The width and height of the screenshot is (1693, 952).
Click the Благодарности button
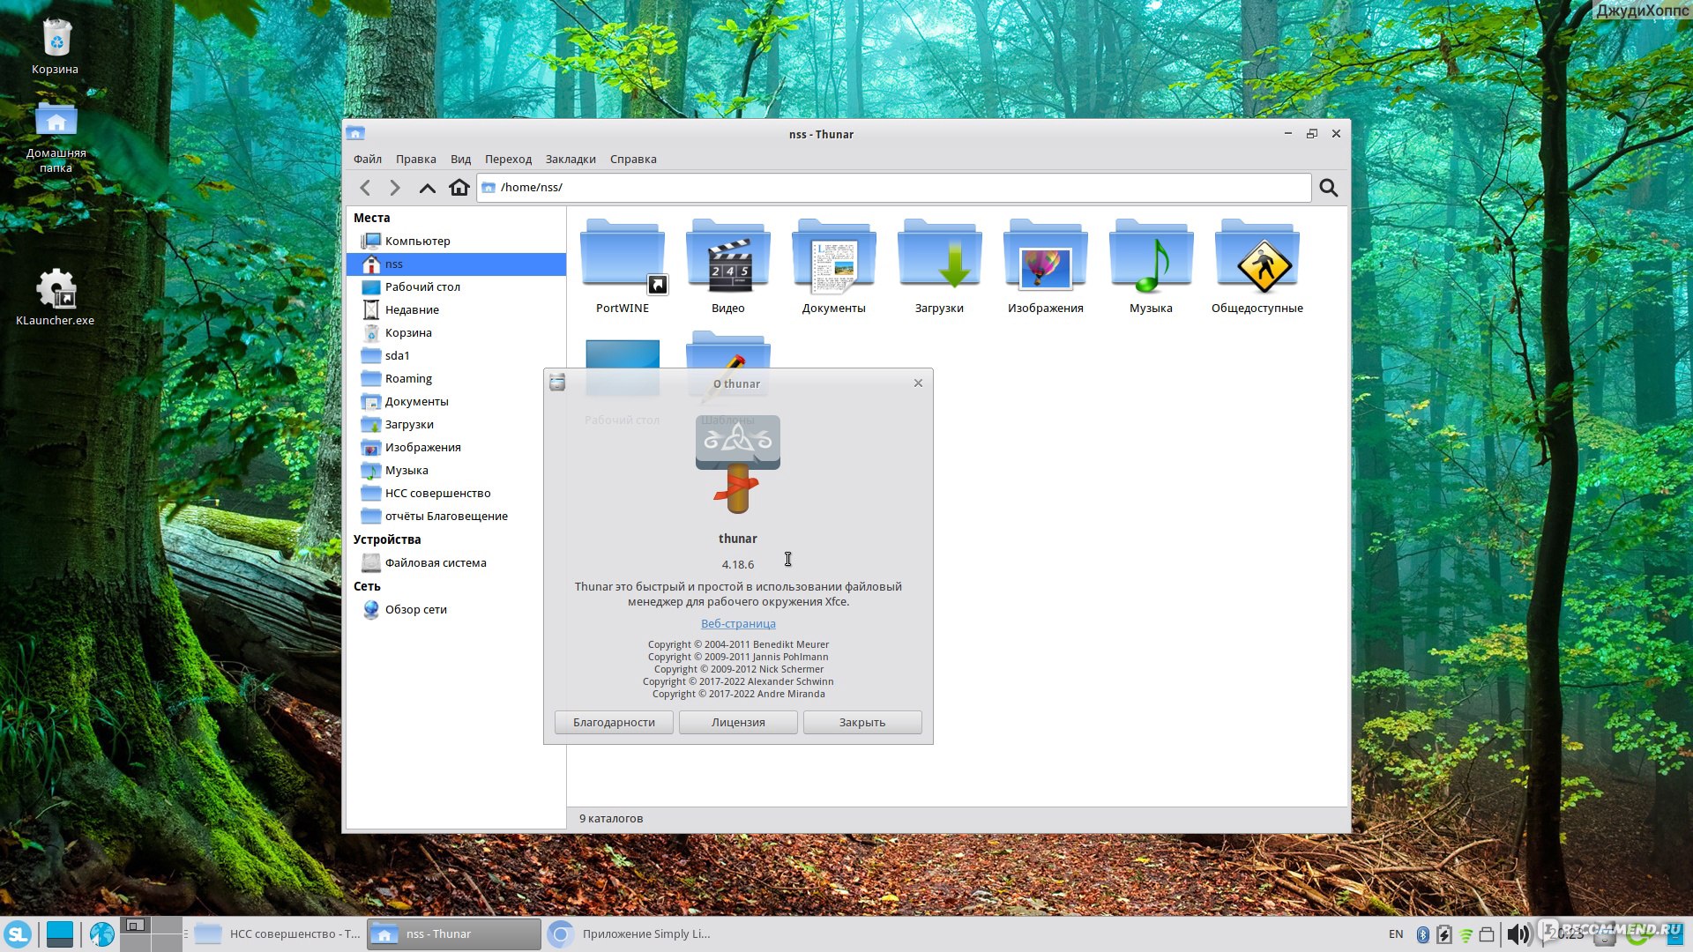(614, 722)
